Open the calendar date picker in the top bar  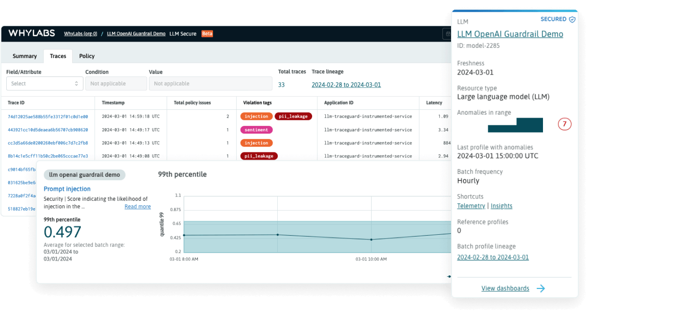[x=448, y=34]
